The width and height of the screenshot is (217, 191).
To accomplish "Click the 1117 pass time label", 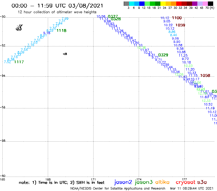I will (x=19, y=62).
